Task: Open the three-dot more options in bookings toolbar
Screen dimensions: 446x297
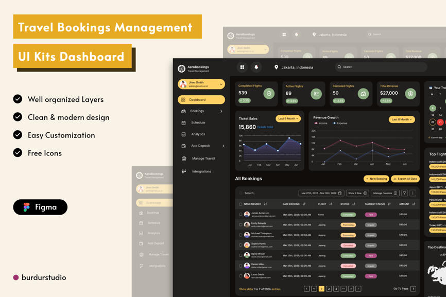Action: click(413, 193)
